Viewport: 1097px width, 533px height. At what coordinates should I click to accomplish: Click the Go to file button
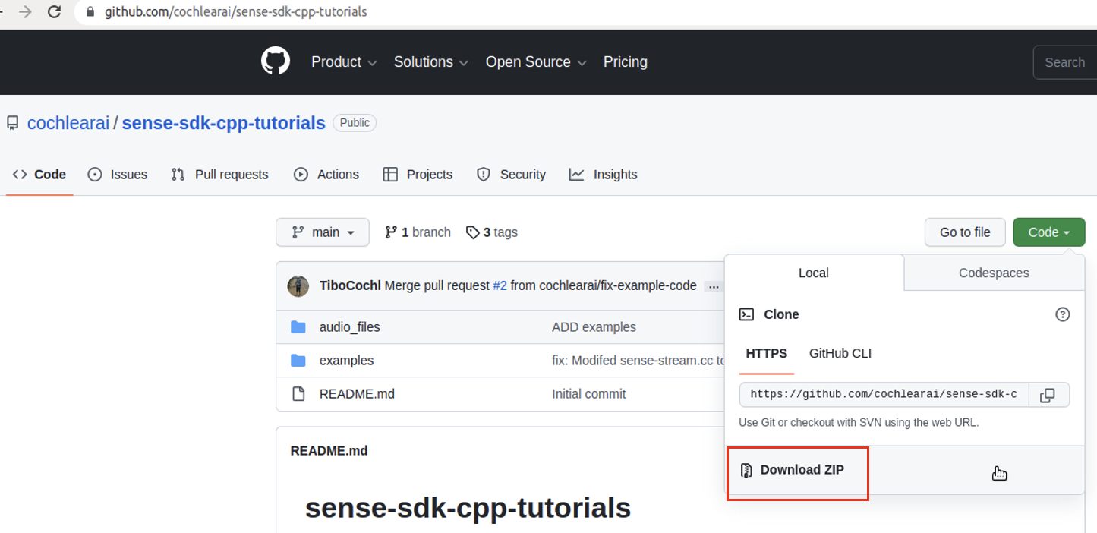965,232
